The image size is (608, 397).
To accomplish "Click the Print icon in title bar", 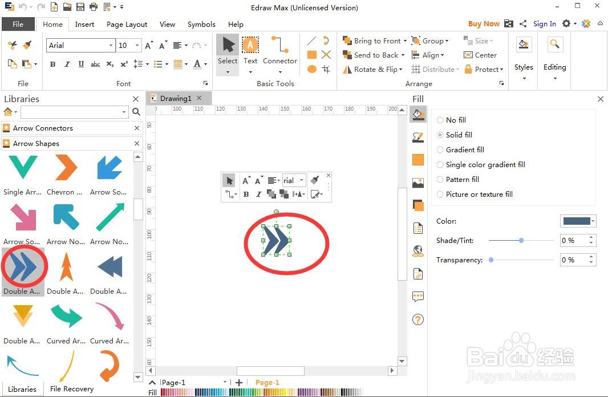I will (94, 7).
